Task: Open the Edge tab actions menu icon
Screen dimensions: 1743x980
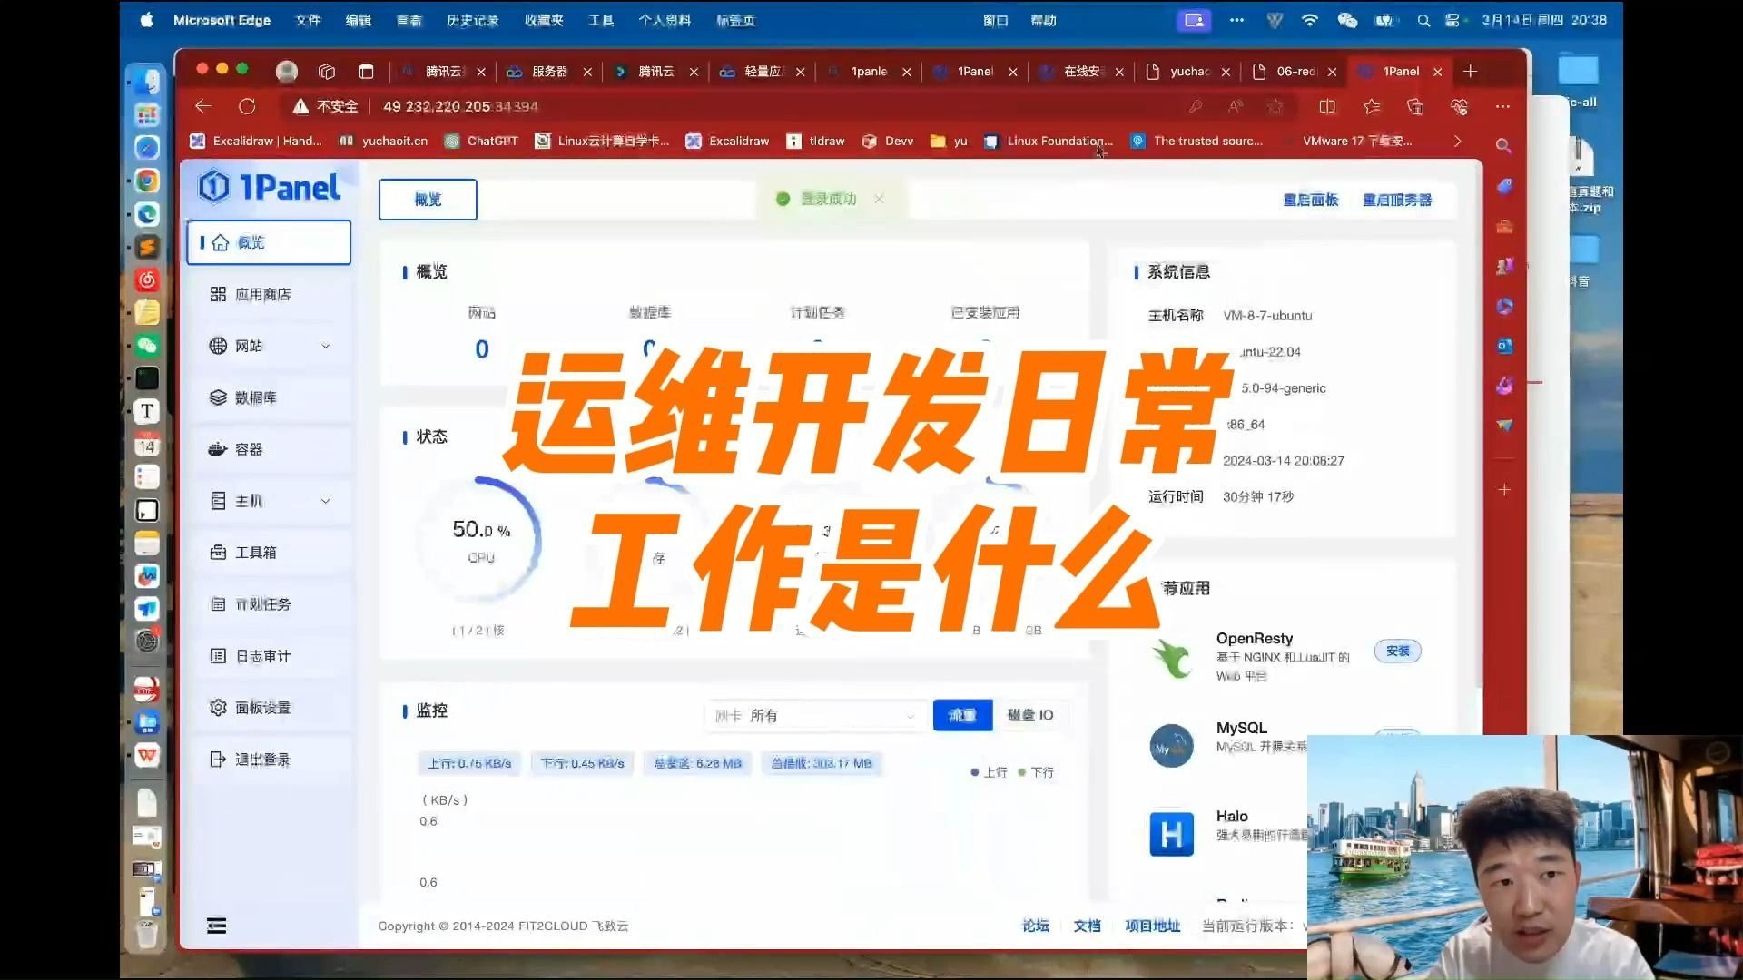Action: point(366,71)
